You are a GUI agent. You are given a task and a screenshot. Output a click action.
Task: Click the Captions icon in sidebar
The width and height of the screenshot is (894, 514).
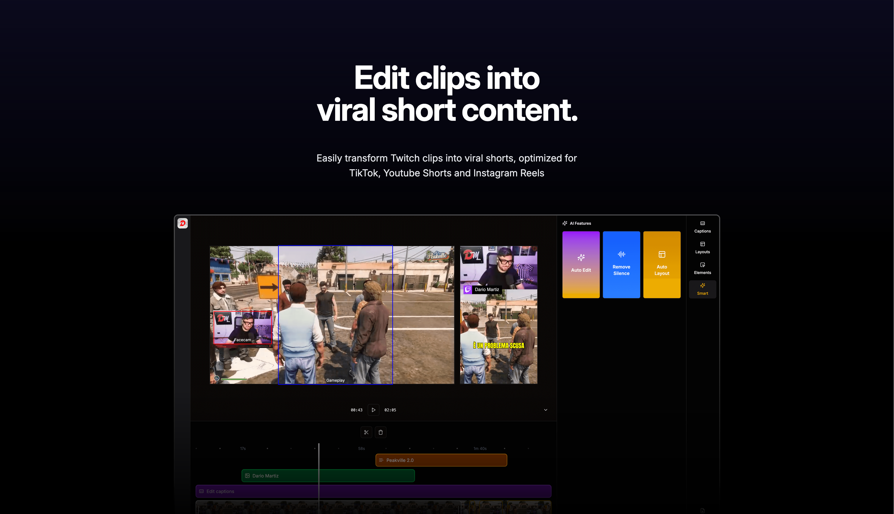[702, 223]
